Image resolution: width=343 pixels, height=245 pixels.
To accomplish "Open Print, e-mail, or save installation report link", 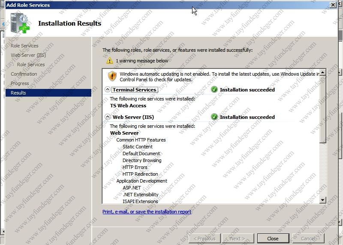I will click(147, 212).
